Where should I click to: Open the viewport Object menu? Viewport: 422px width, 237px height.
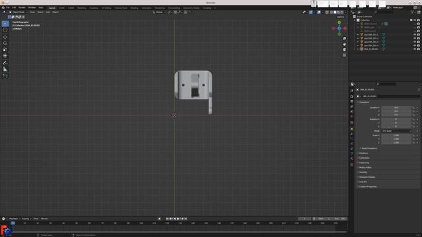coord(55,12)
